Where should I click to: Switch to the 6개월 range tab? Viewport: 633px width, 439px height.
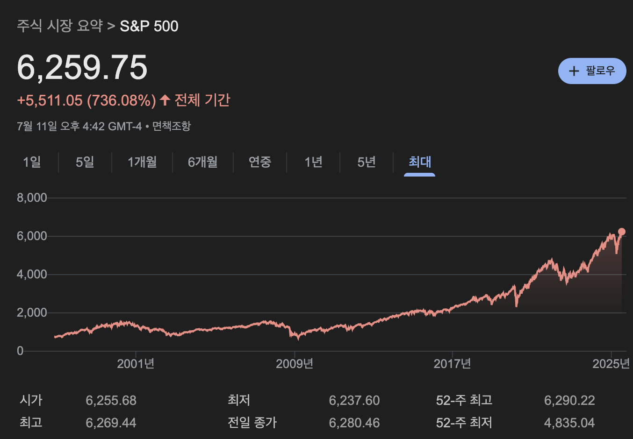coord(202,162)
